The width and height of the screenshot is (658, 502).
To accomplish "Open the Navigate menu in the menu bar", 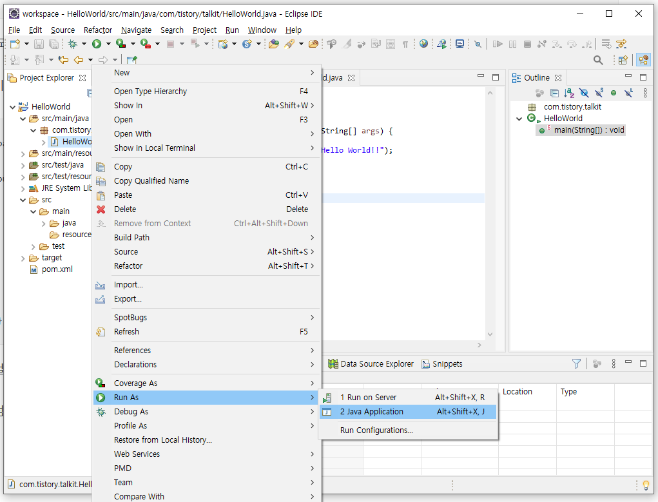I will coord(136,30).
